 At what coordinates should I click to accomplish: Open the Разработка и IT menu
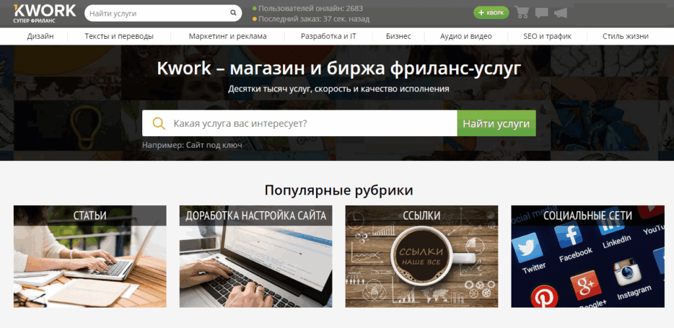click(328, 37)
